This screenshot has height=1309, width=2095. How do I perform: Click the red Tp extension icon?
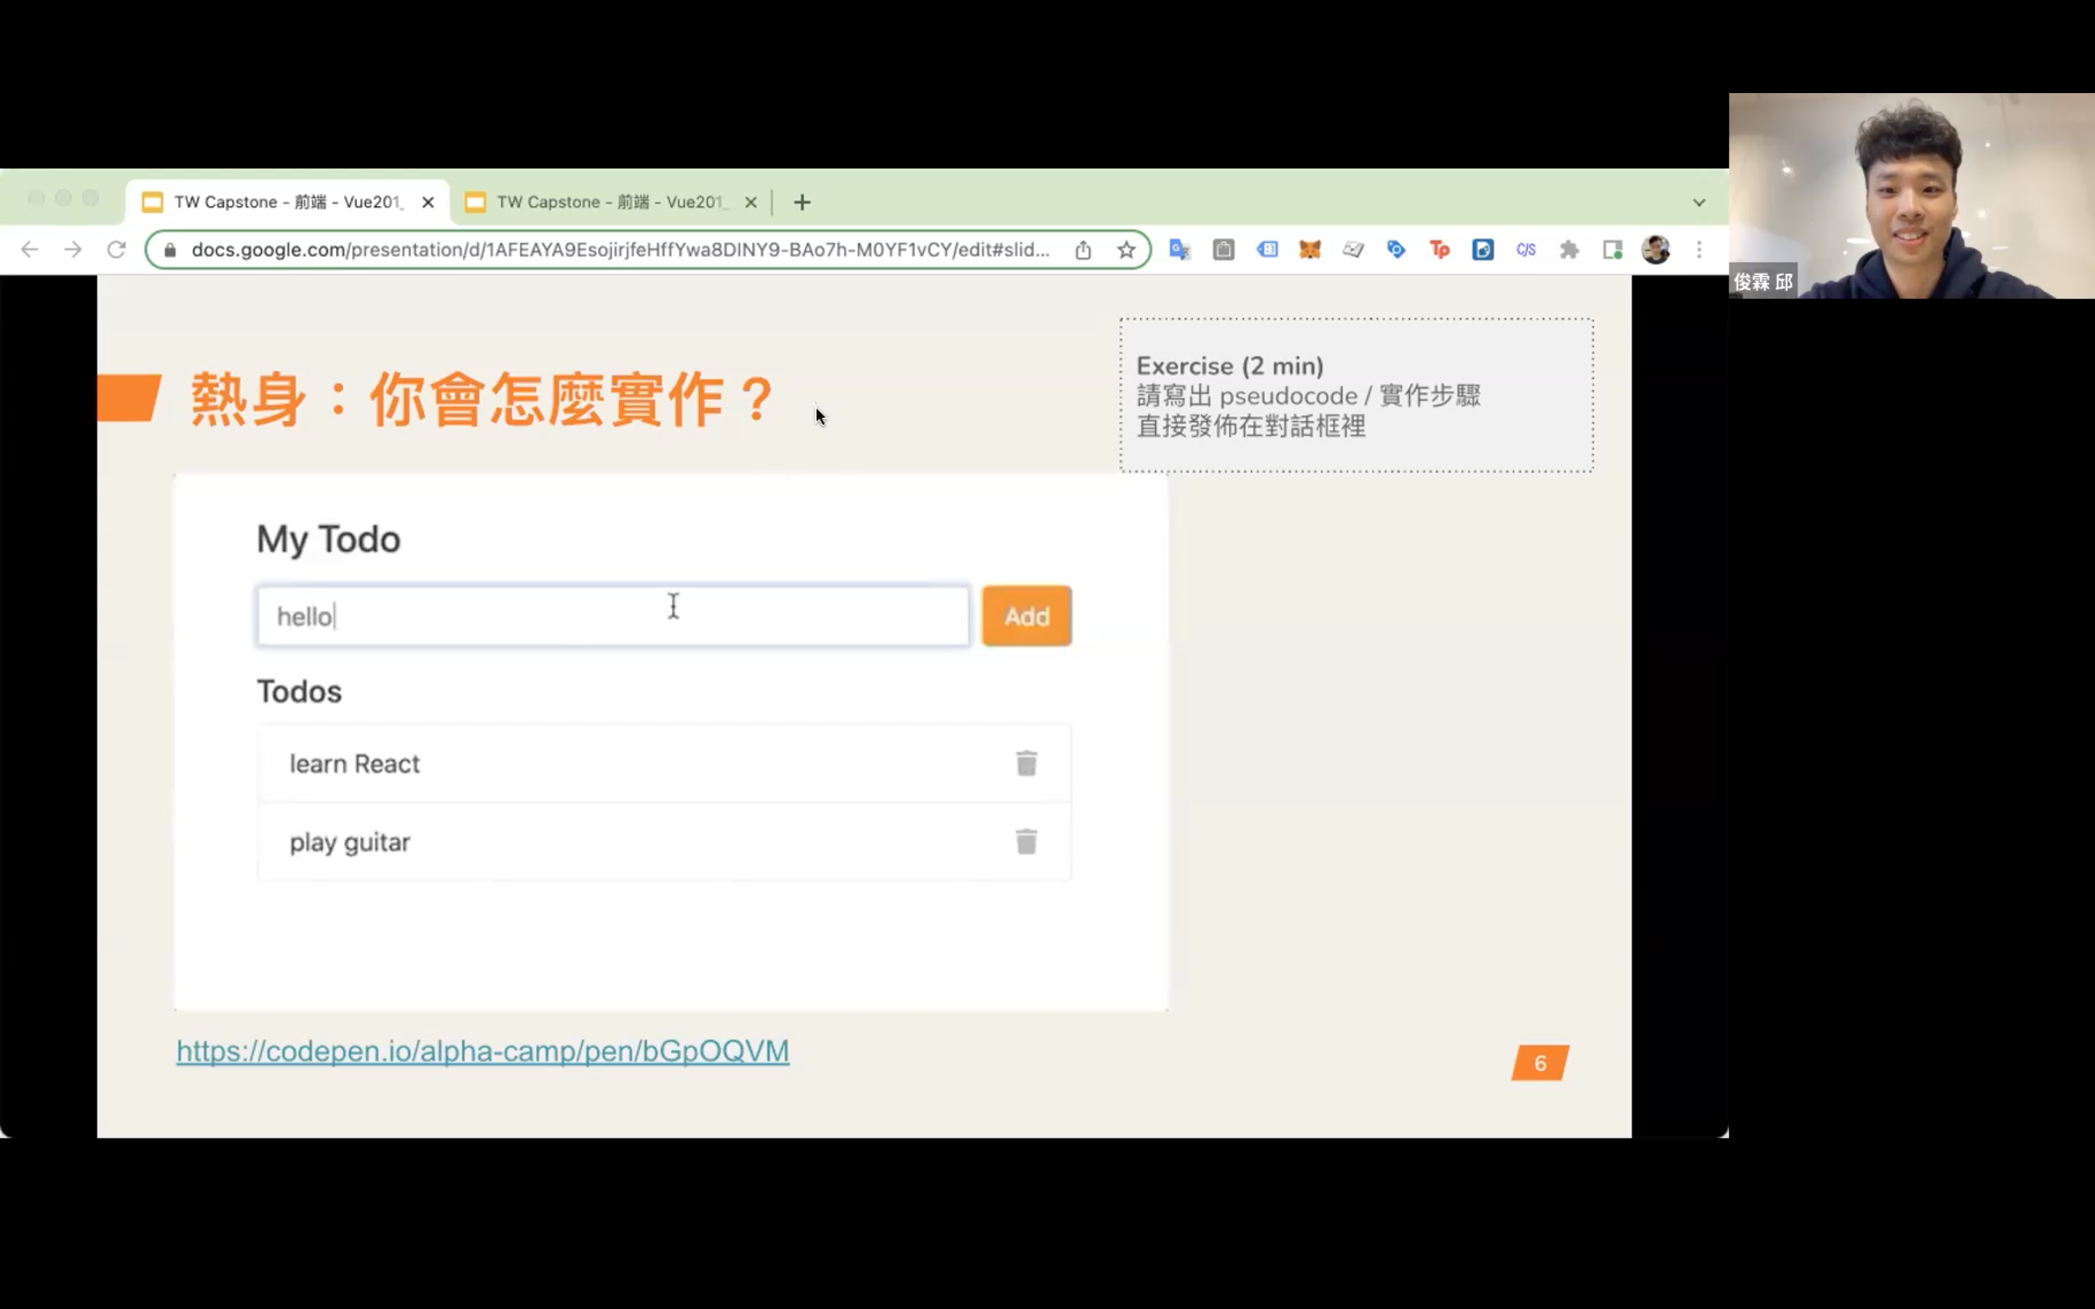click(x=1439, y=250)
